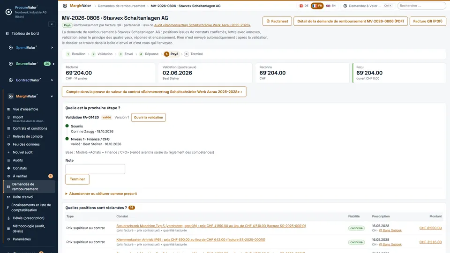Switch language to DE

tap(304, 6)
